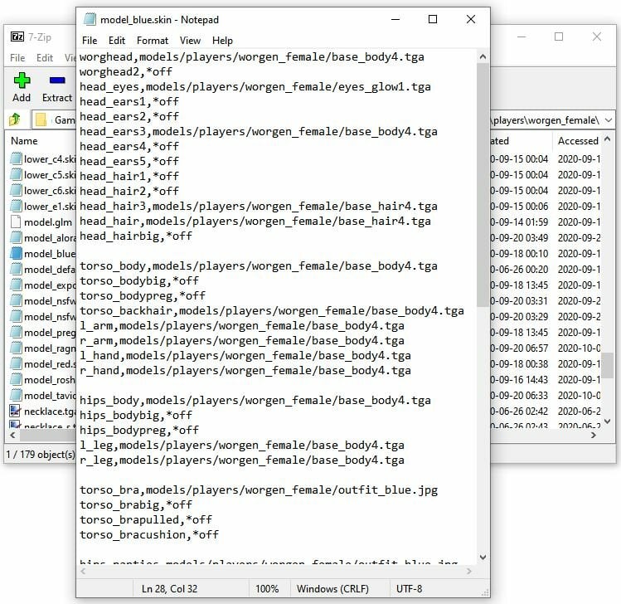621x604 pixels.
Task: Open Notepad View menu
Action: 190,41
